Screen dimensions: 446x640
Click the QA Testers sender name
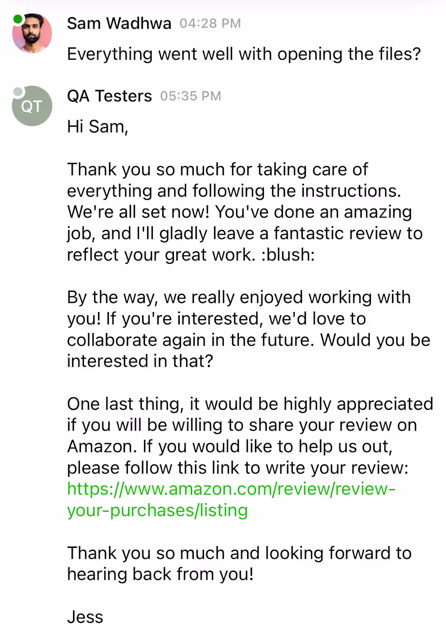pos(109,96)
